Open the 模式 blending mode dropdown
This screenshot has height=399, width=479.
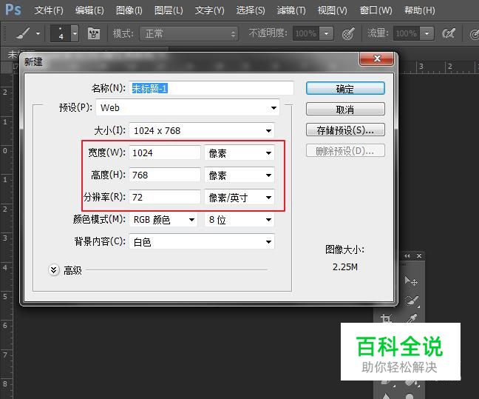click(188, 33)
